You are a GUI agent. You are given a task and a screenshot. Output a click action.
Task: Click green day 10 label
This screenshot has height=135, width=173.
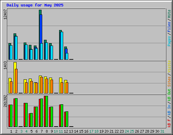[x=56, y=131]
